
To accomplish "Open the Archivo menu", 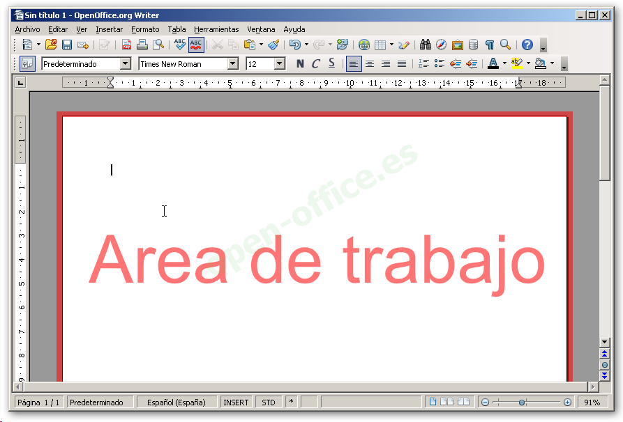I will click(27, 29).
